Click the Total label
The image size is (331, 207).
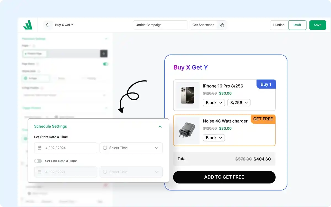click(182, 159)
